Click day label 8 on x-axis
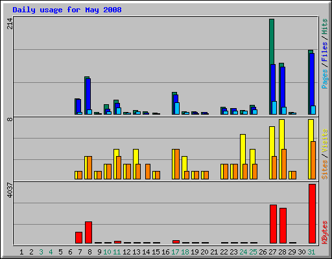332x259 pixels. (89, 252)
